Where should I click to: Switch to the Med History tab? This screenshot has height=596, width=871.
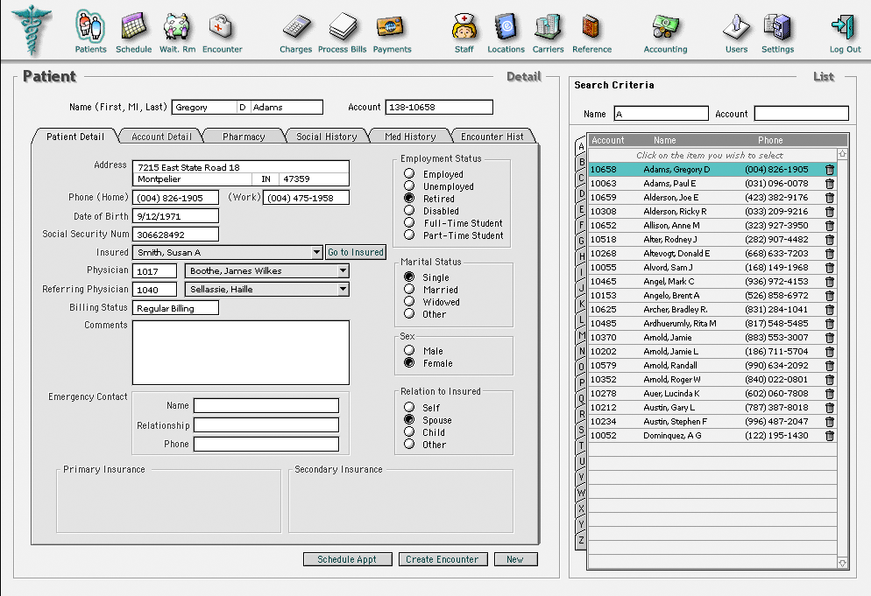click(410, 137)
